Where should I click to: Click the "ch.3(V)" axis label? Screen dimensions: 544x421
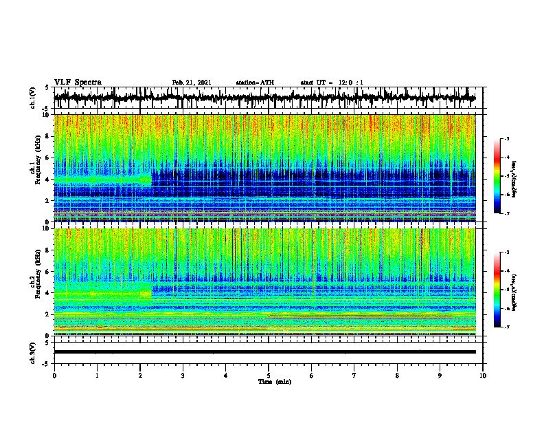point(33,354)
